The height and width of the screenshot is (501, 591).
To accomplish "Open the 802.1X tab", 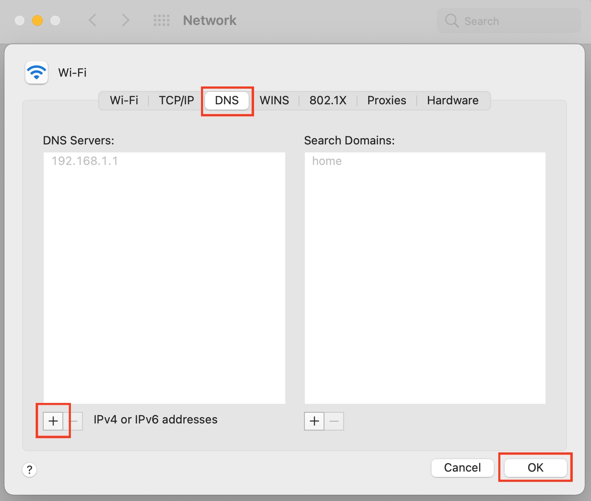I will pos(328,100).
